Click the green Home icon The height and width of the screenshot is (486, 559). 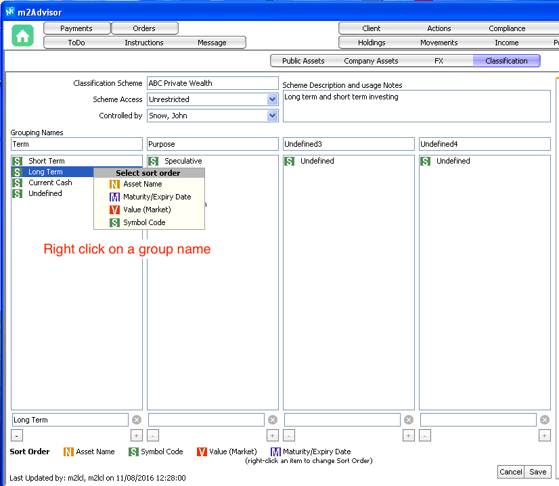tap(23, 36)
